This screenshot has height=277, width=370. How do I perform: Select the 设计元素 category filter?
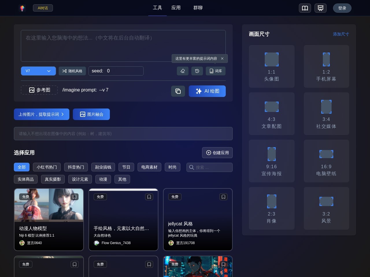coord(80,179)
